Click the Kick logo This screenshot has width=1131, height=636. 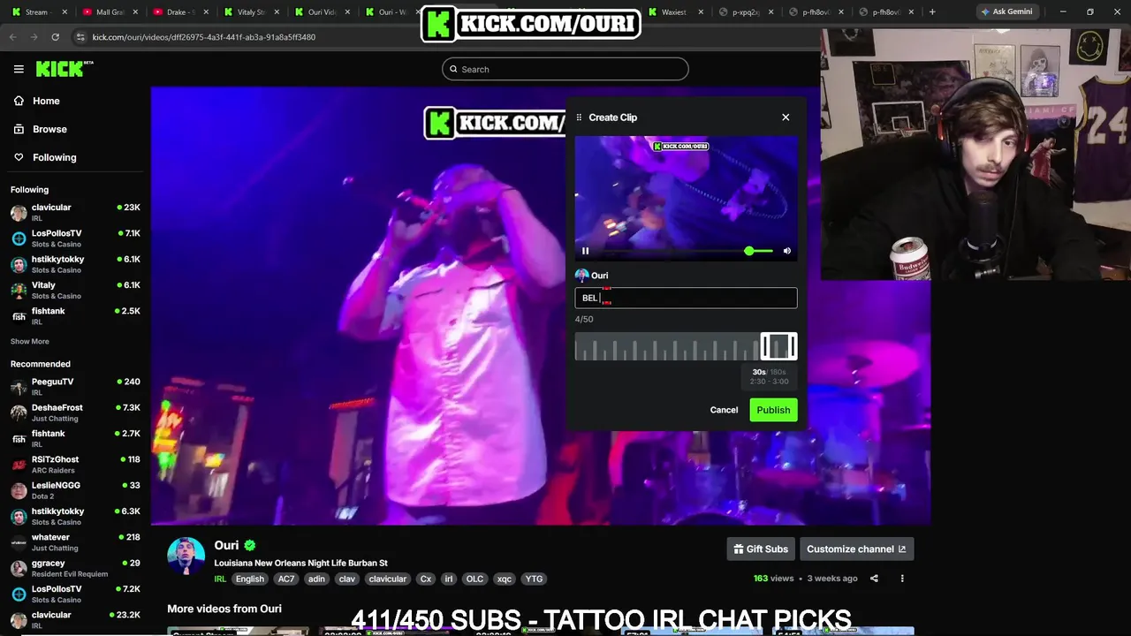coord(64,69)
